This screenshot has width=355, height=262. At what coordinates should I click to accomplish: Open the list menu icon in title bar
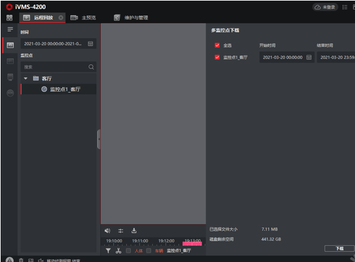point(345,7)
